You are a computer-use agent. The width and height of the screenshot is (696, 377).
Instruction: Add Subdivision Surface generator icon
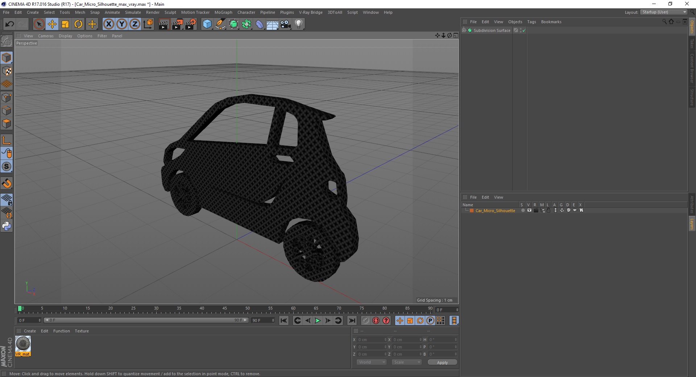click(233, 24)
